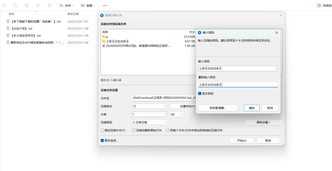Click text icon of 【永久地址发布页】.txt
This screenshot has height=171, width=332.
[8, 35]
